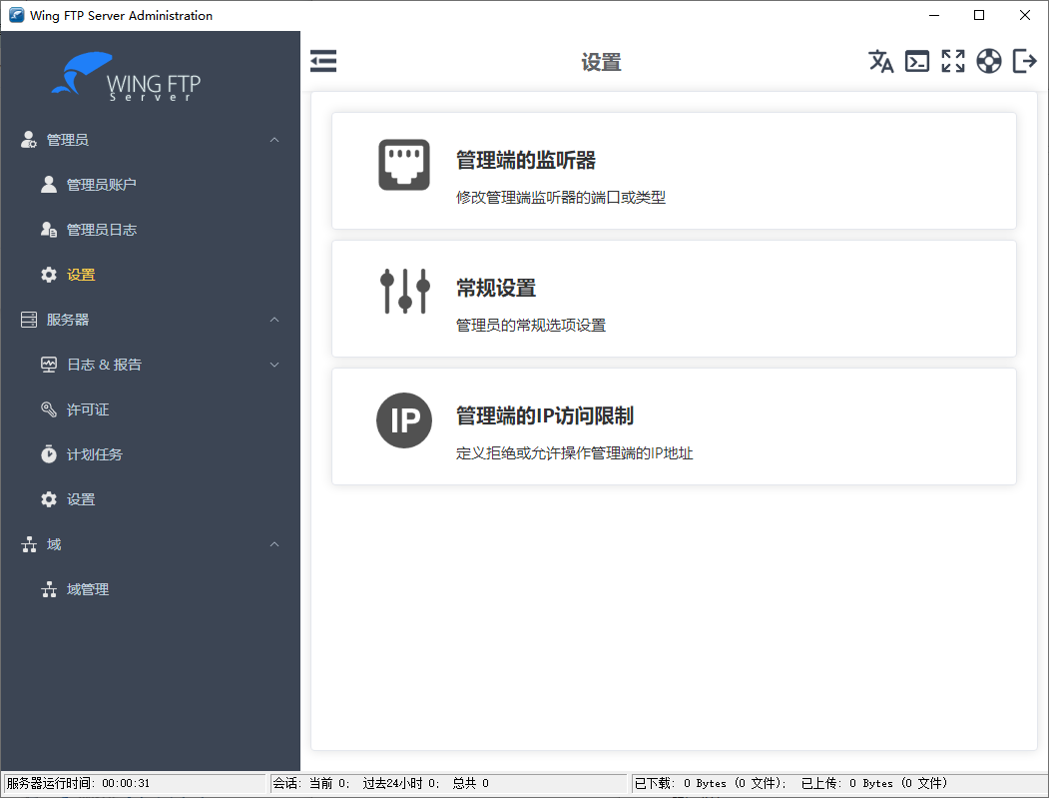Open help via the lifebuoy icon
The image size is (1049, 798).
pyautogui.click(x=989, y=61)
